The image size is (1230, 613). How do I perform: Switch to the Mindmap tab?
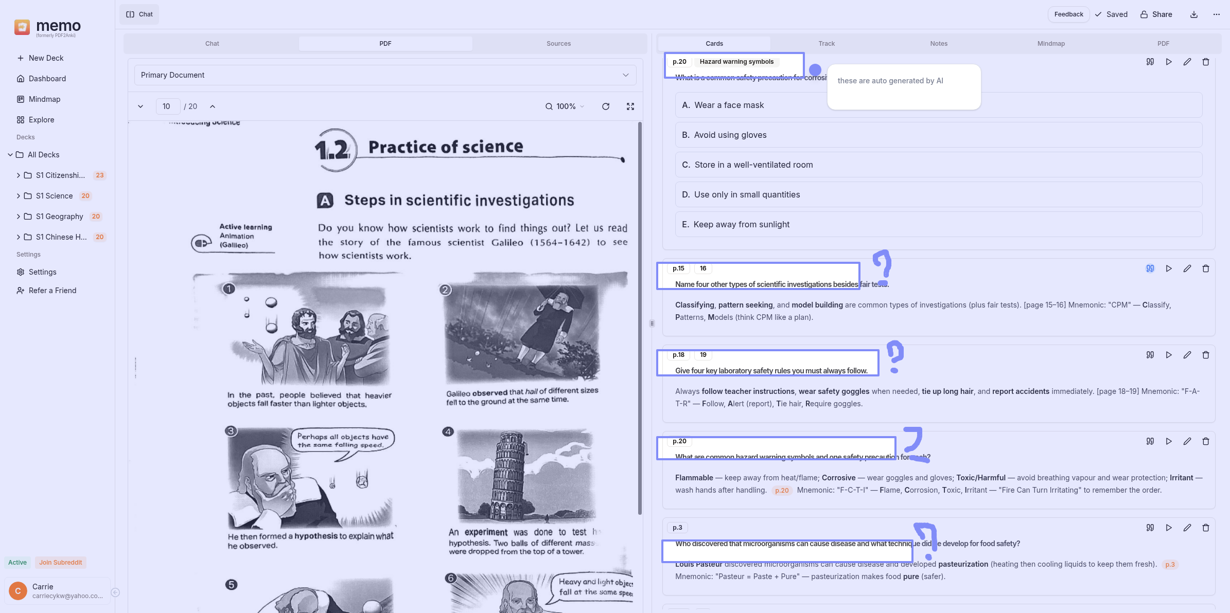point(1050,44)
